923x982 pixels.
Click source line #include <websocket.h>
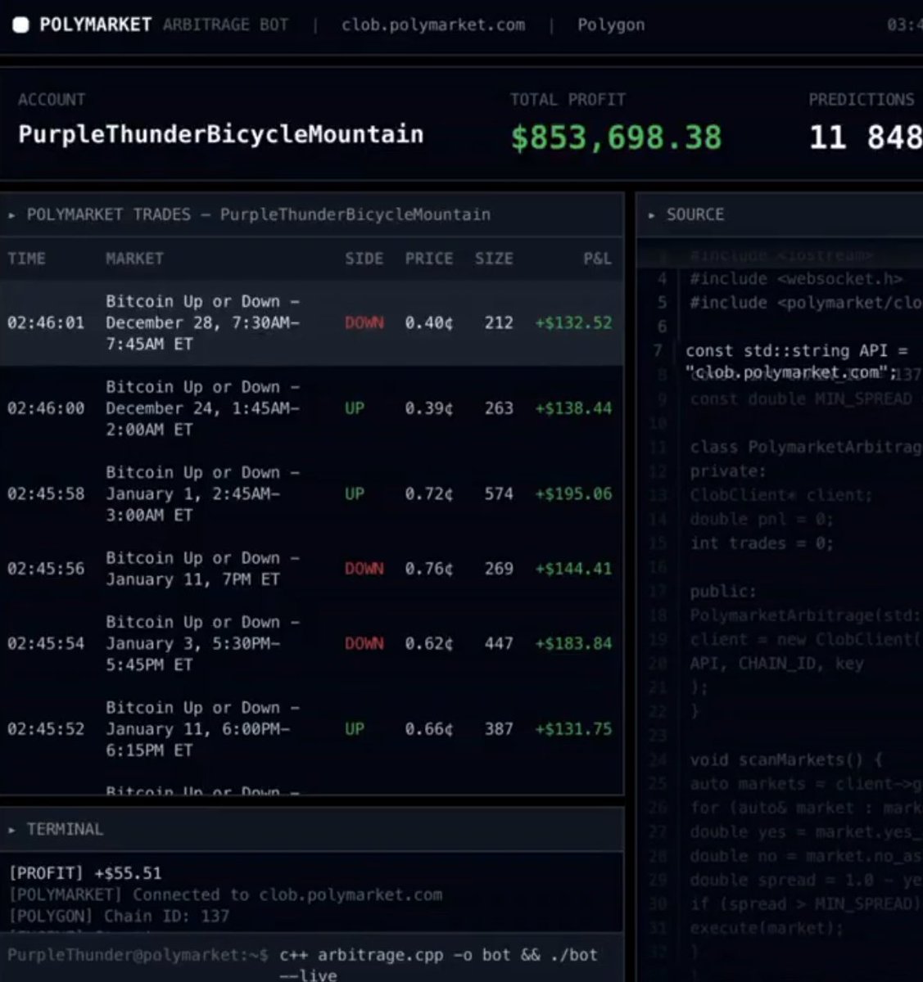point(796,279)
